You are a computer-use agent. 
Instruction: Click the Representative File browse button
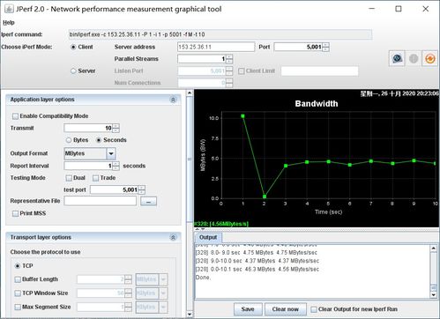coord(148,202)
